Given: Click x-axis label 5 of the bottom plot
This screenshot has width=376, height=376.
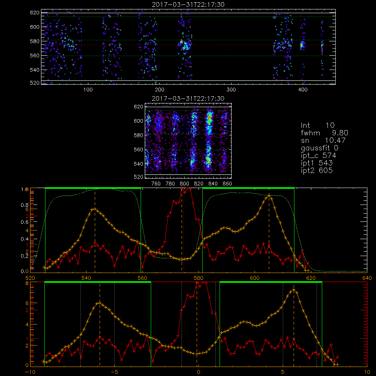Looking at the screenshot, I should click(x=283, y=372).
